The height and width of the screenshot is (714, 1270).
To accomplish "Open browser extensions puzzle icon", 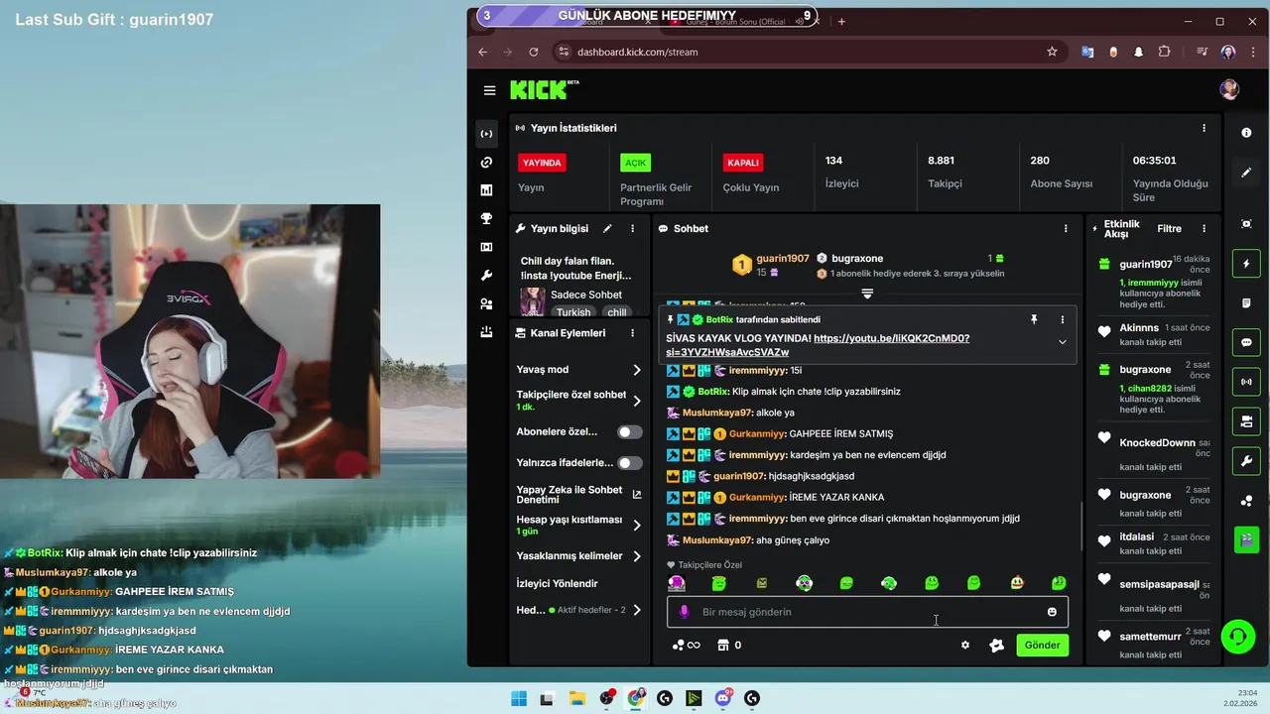I will tap(1165, 52).
